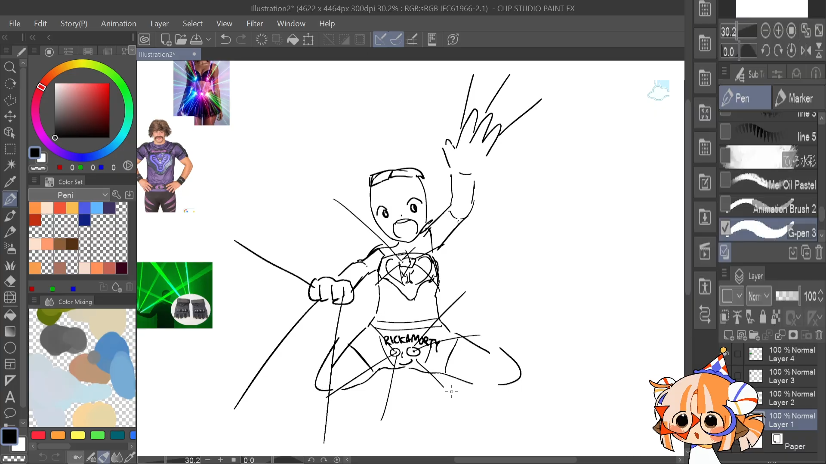Click the navigator Zoom in icon

click(778, 31)
